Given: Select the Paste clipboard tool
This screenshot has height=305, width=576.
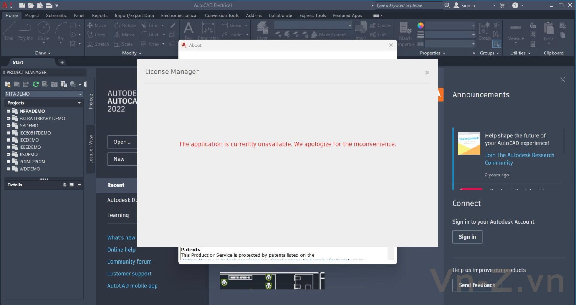Looking at the screenshot, I should 549,30.
